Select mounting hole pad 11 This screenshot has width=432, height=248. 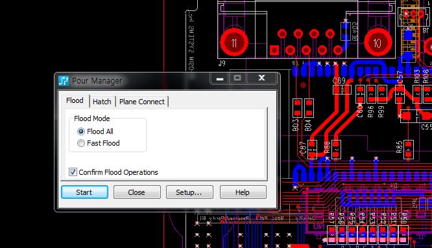click(234, 42)
